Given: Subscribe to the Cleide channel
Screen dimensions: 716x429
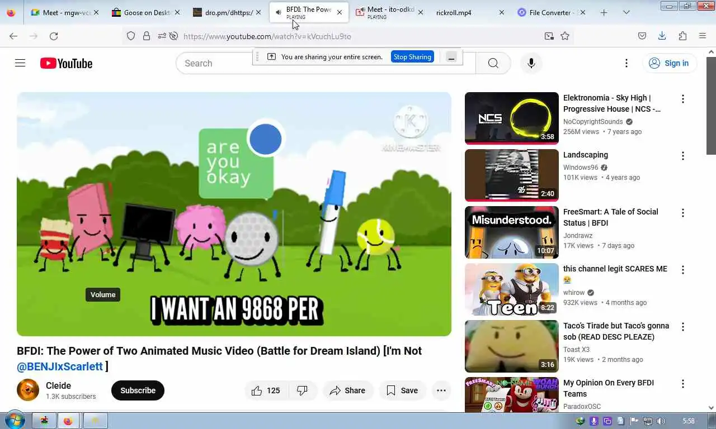Looking at the screenshot, I should [x=138, y=390].
